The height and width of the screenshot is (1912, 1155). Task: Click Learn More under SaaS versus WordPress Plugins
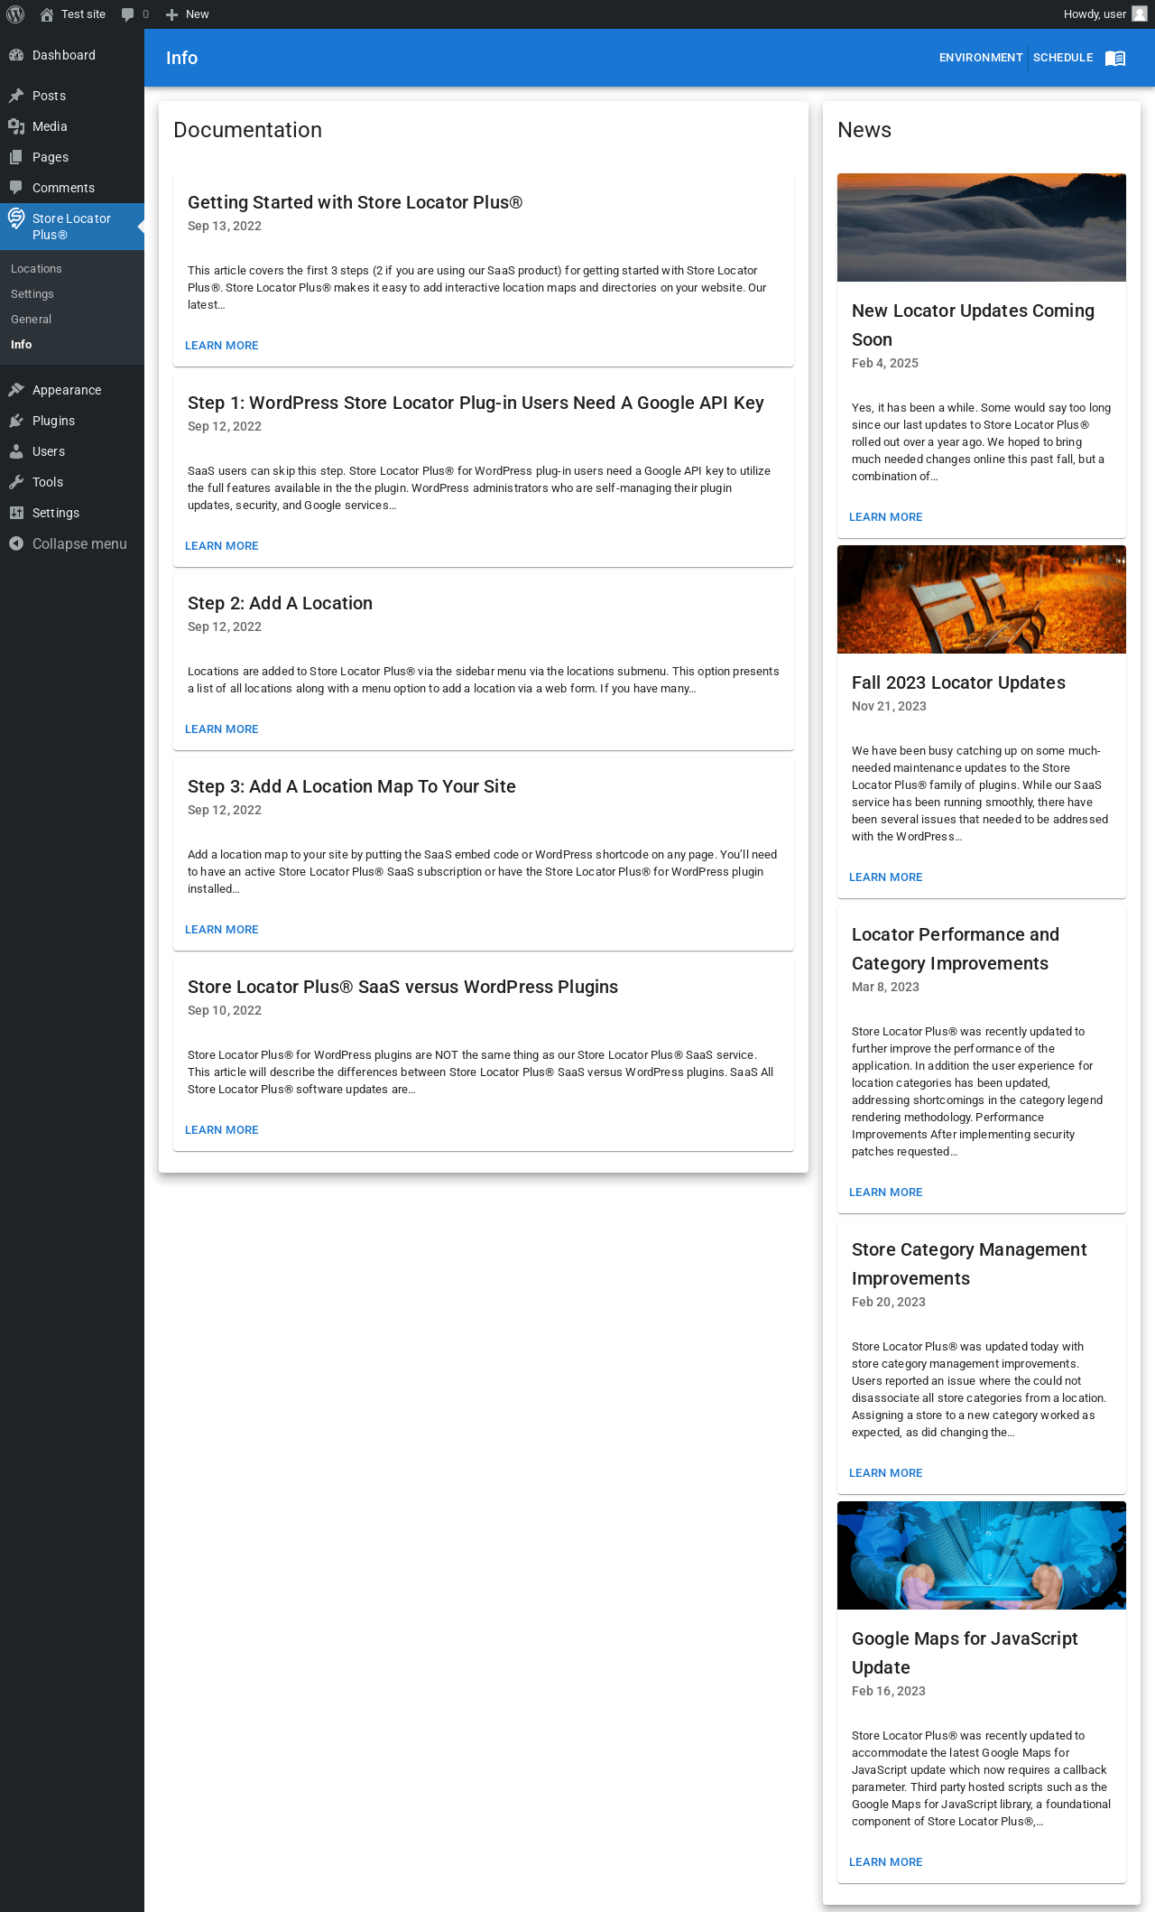[222, 1130]
